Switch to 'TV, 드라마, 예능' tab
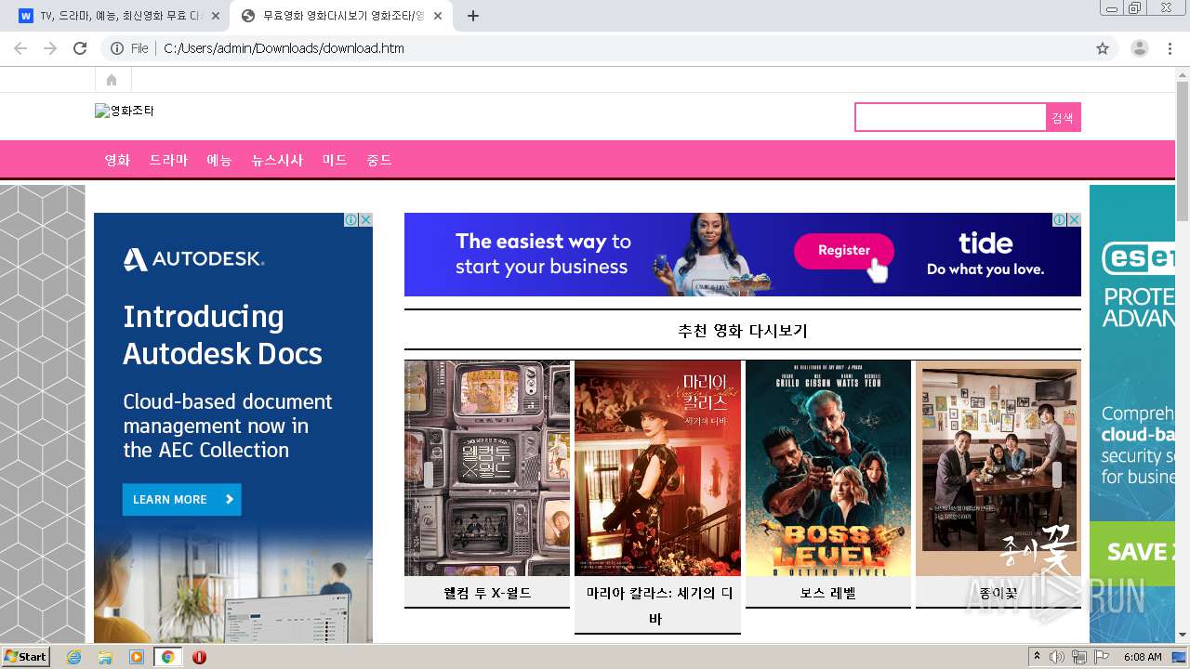This screenshot has height=669, width=1190. click(117, 16)
